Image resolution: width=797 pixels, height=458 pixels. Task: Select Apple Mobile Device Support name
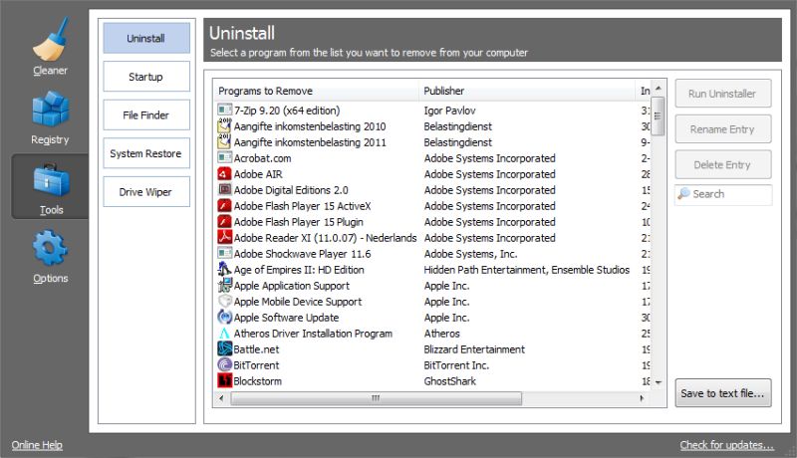pos(298,302)
